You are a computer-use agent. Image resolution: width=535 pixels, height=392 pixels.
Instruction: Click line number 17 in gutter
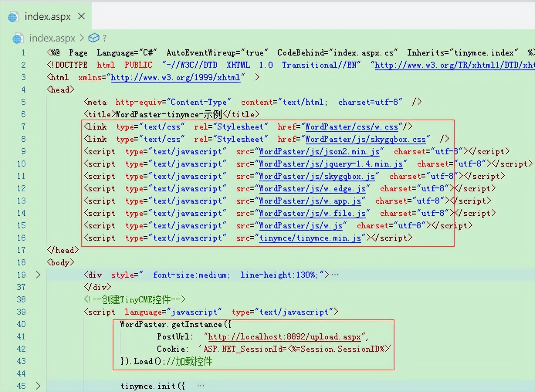click(x=21, y=250)
